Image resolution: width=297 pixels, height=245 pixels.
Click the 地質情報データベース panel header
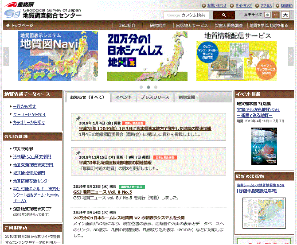[x=33, y=94]
